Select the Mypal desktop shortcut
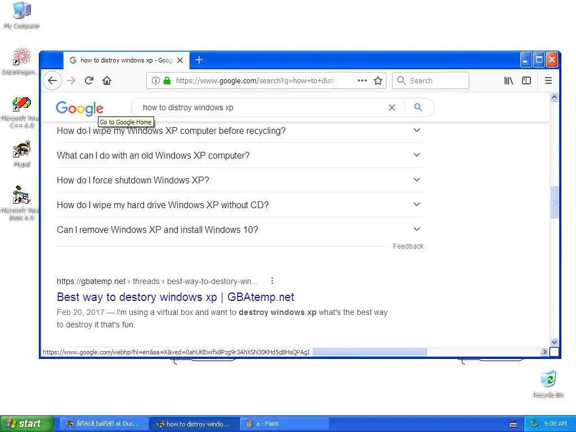 click(22, 154)
